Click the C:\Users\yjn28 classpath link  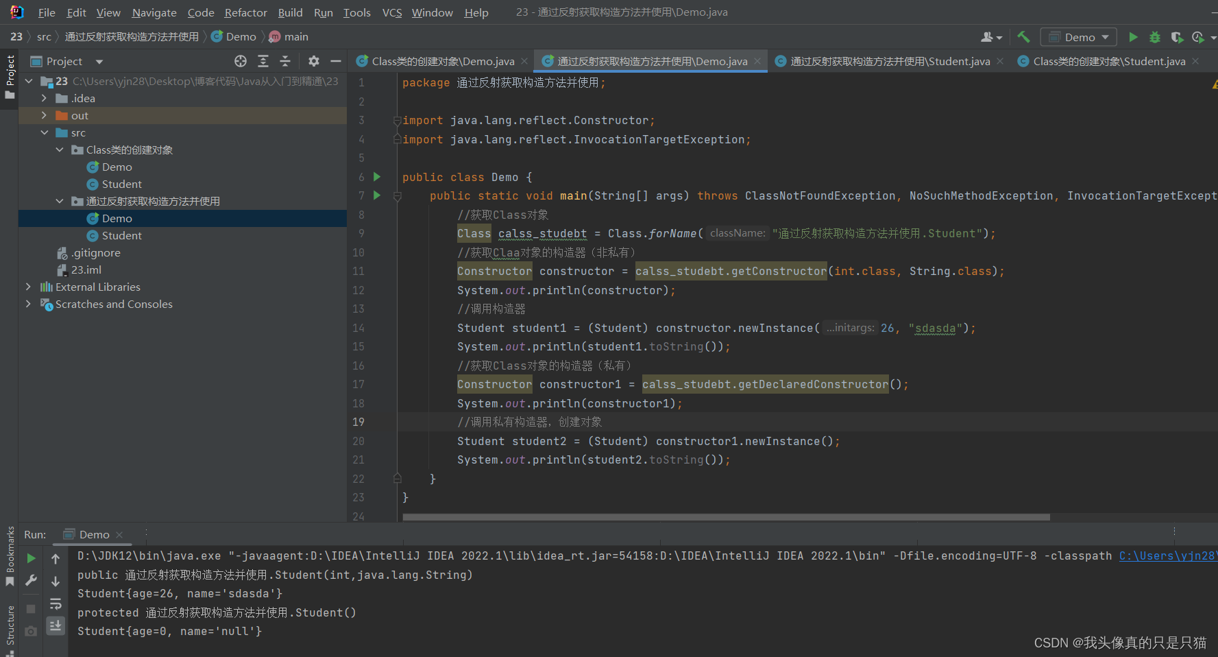(x=1168, y=556)
